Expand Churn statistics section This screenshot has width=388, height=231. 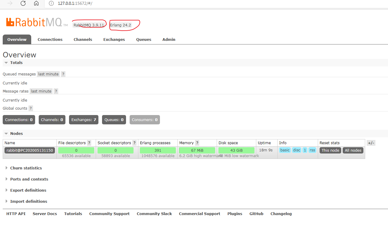pos(26,168)
